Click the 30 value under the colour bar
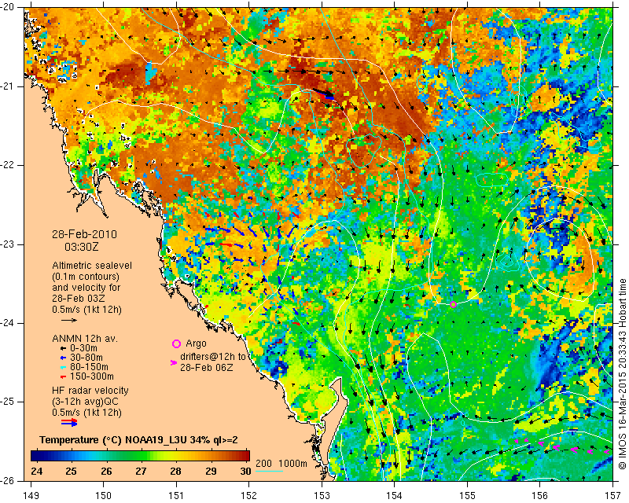 pyautogui.click(x=245, y=471)
